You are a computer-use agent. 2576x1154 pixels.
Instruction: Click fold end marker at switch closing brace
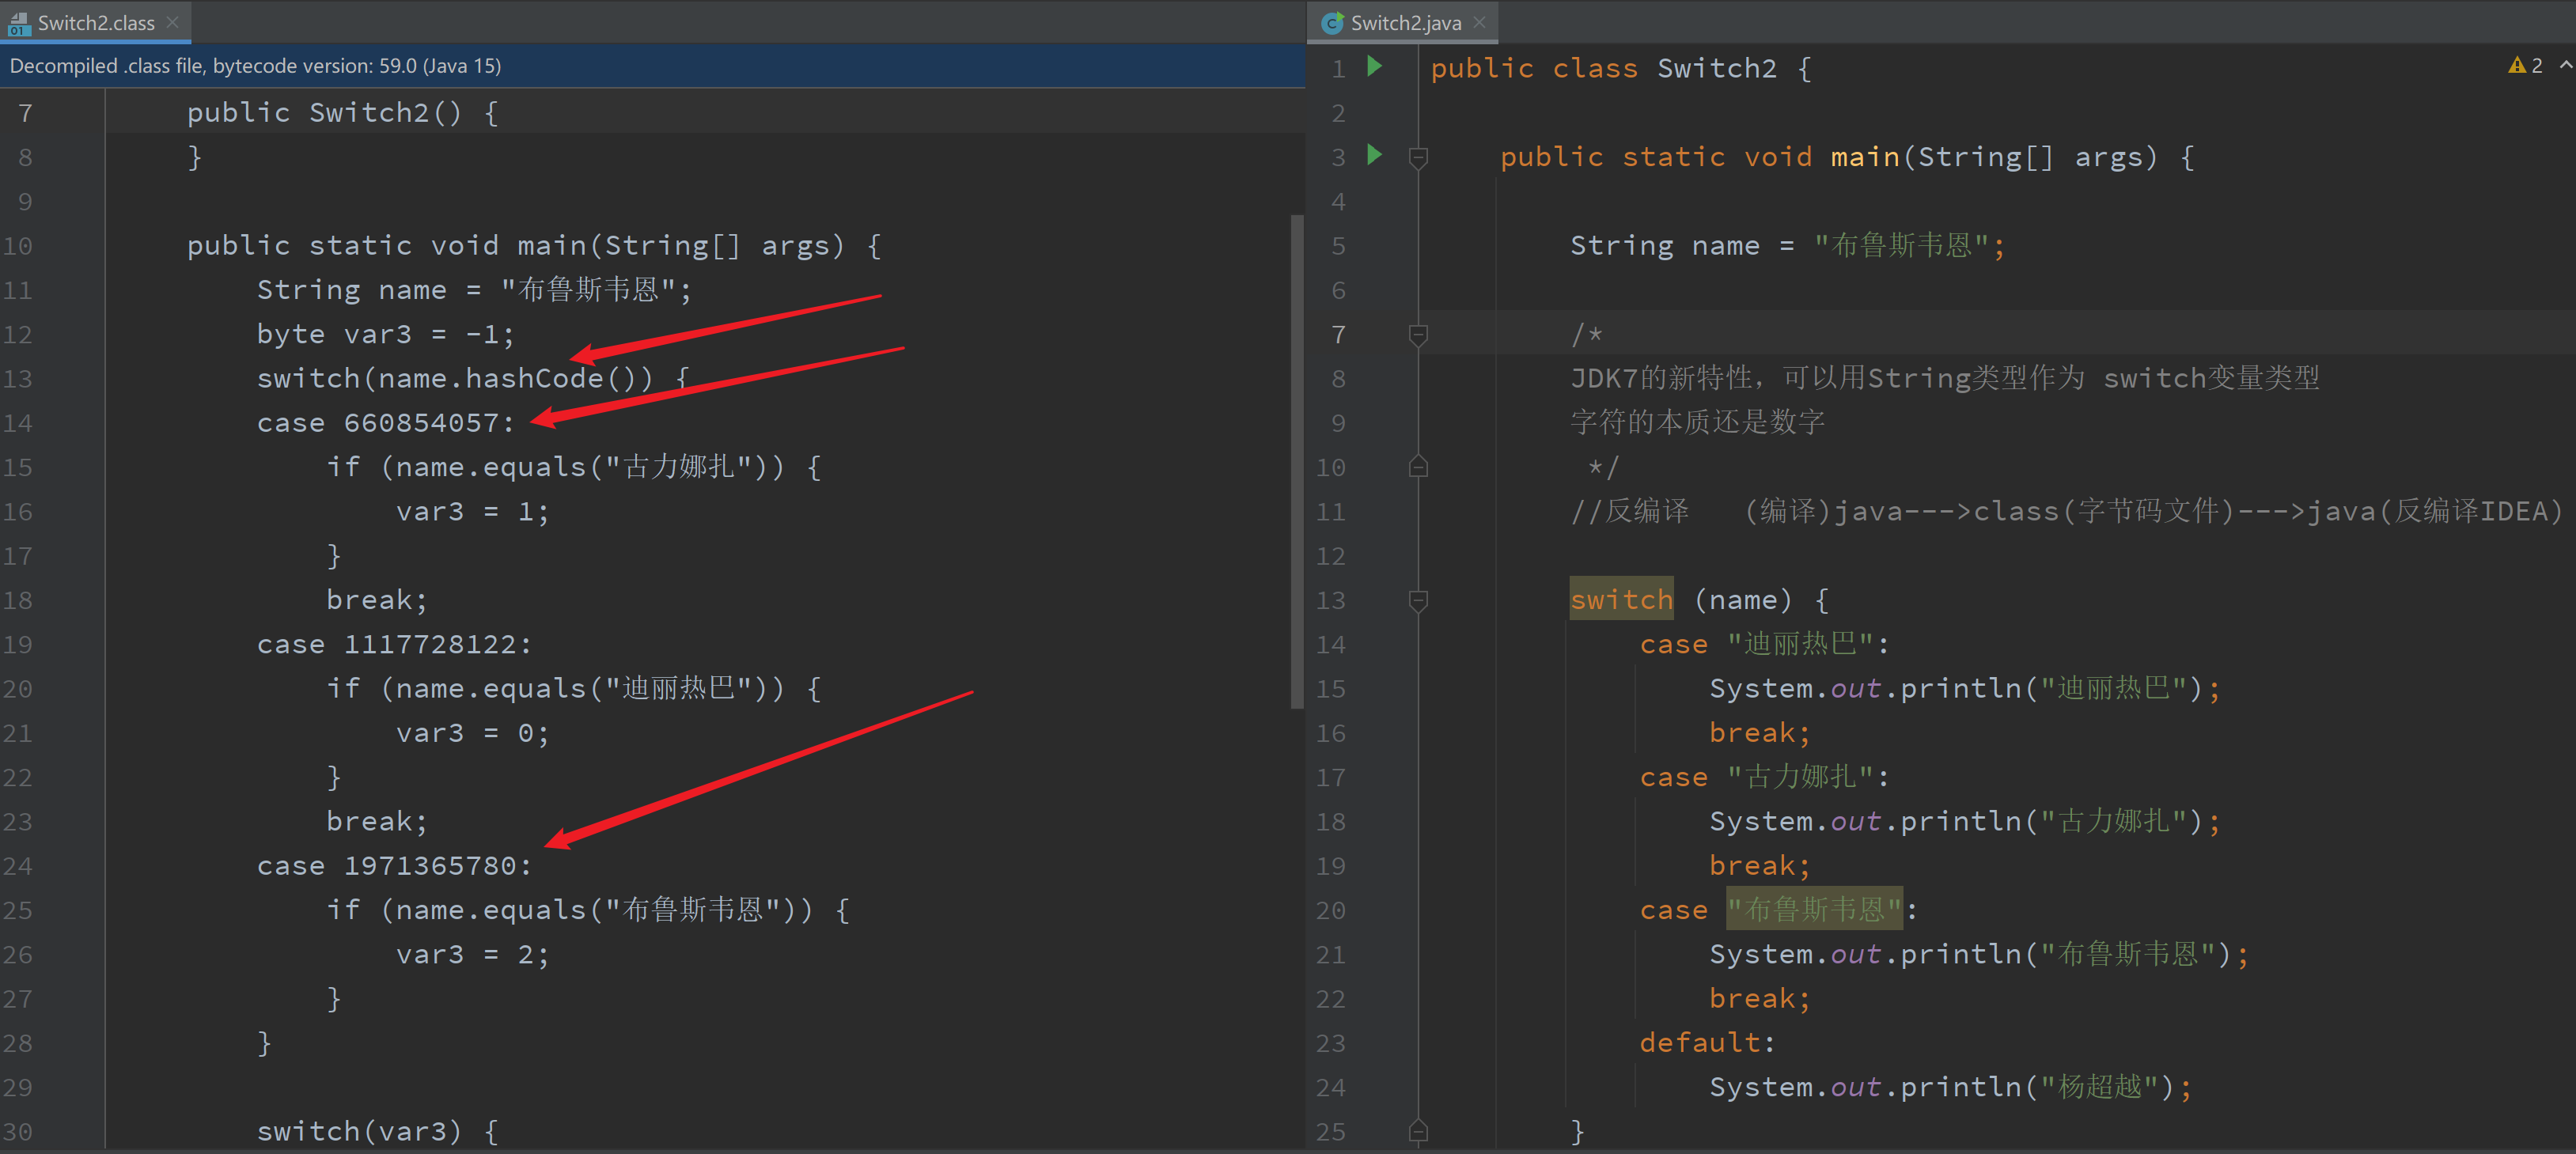point(1418,1131)
